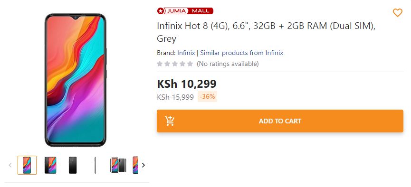The height and width of the screenshot is (187, 411).
Task: Open the Infinix brand link
Action: coord(186,53)
